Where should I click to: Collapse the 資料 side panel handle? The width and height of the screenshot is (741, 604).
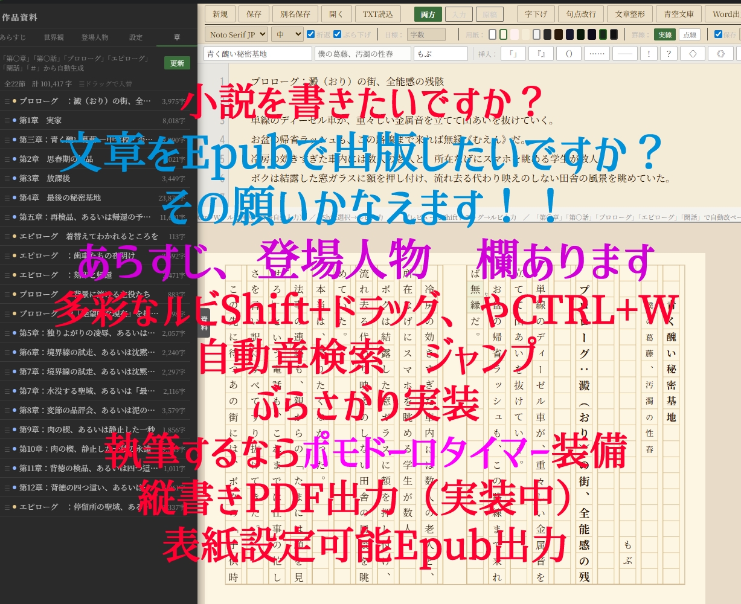(x=204, y=323)
